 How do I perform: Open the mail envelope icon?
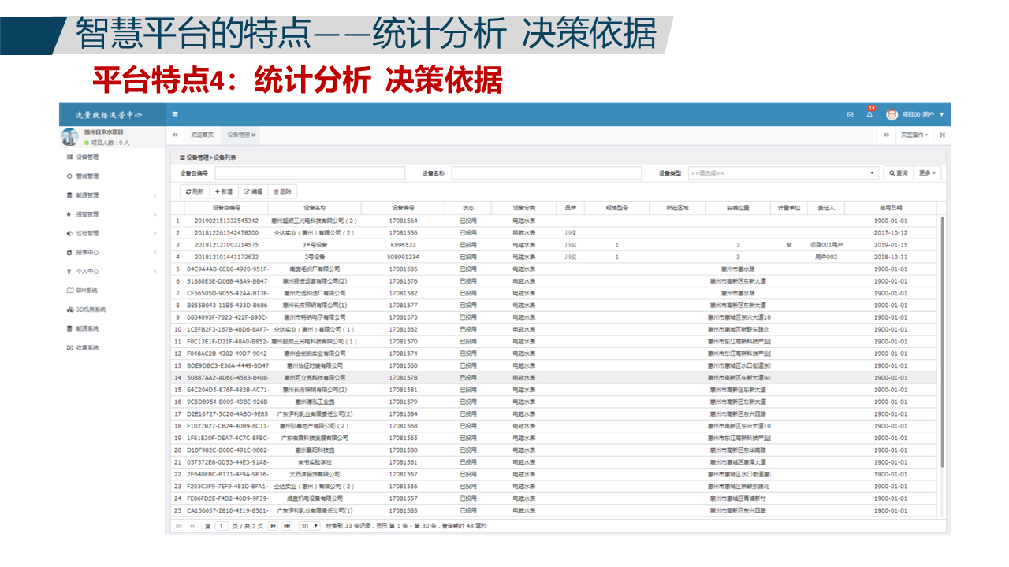pos(850,115)
